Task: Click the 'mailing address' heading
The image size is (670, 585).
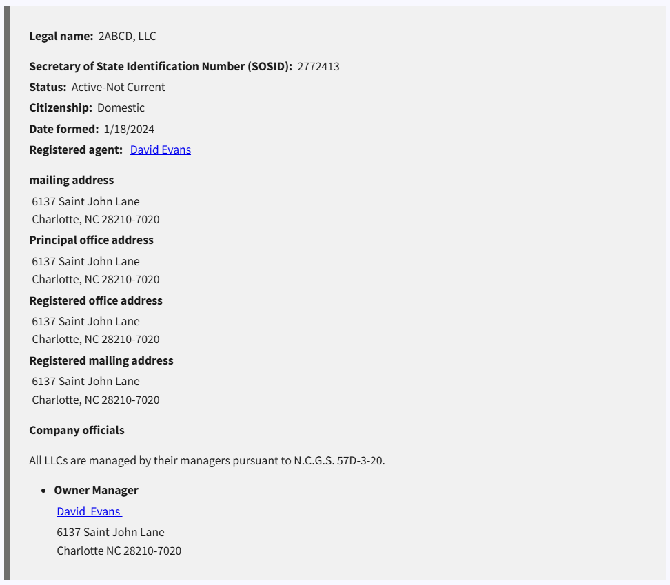Action: coord(72,180)
